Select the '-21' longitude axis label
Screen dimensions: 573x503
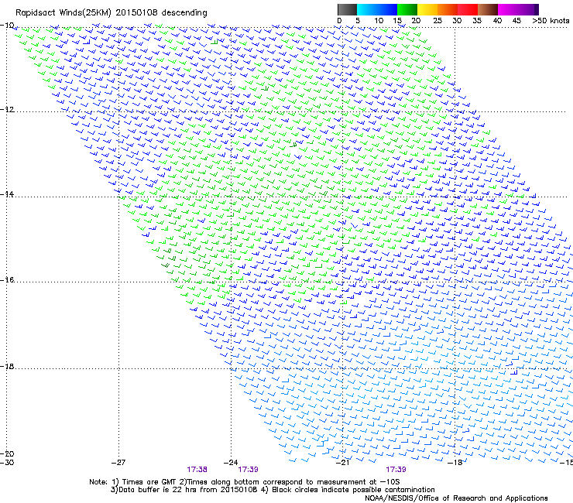click(x=342, y=463)
